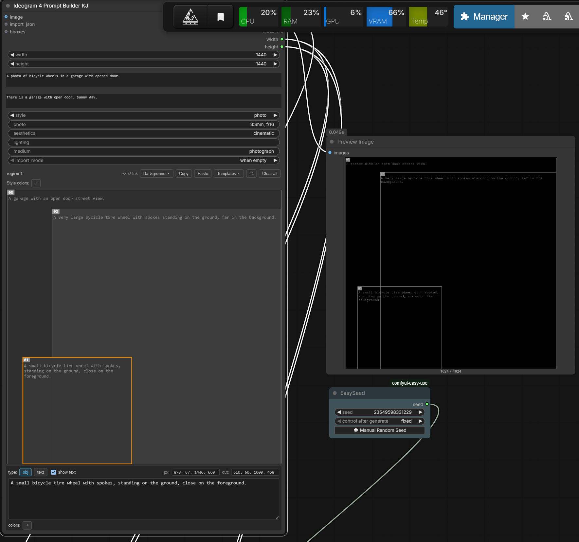This screenshot has width=579, height=542.
Task: Select previous control after generate option
Action: click(339, 421)
